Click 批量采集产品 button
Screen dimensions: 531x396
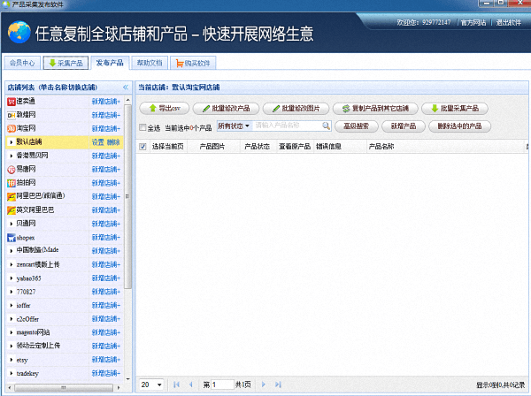[x=455, y=108]
